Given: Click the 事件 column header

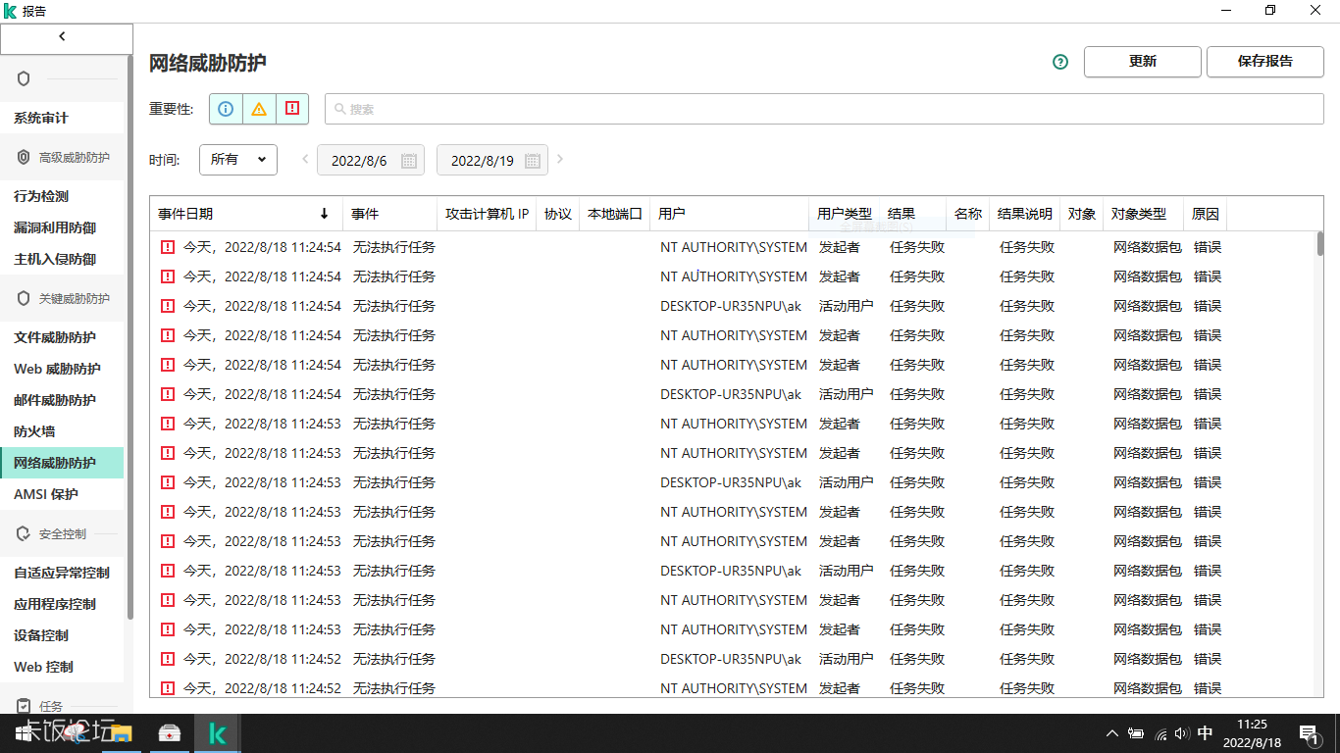Looking at the screenshot, I should click(390, 214).
